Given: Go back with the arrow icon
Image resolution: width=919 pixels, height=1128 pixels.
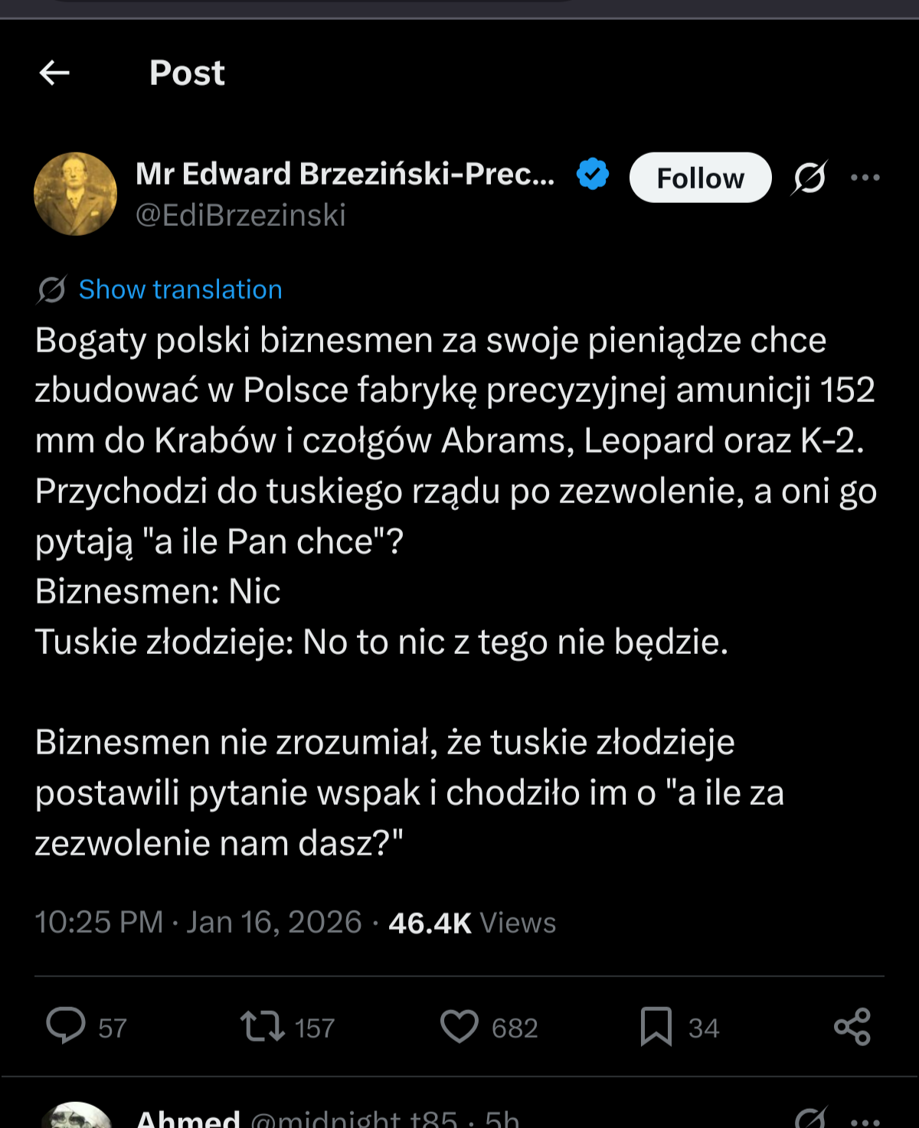Looking at the screenshot, I should 54,73.
